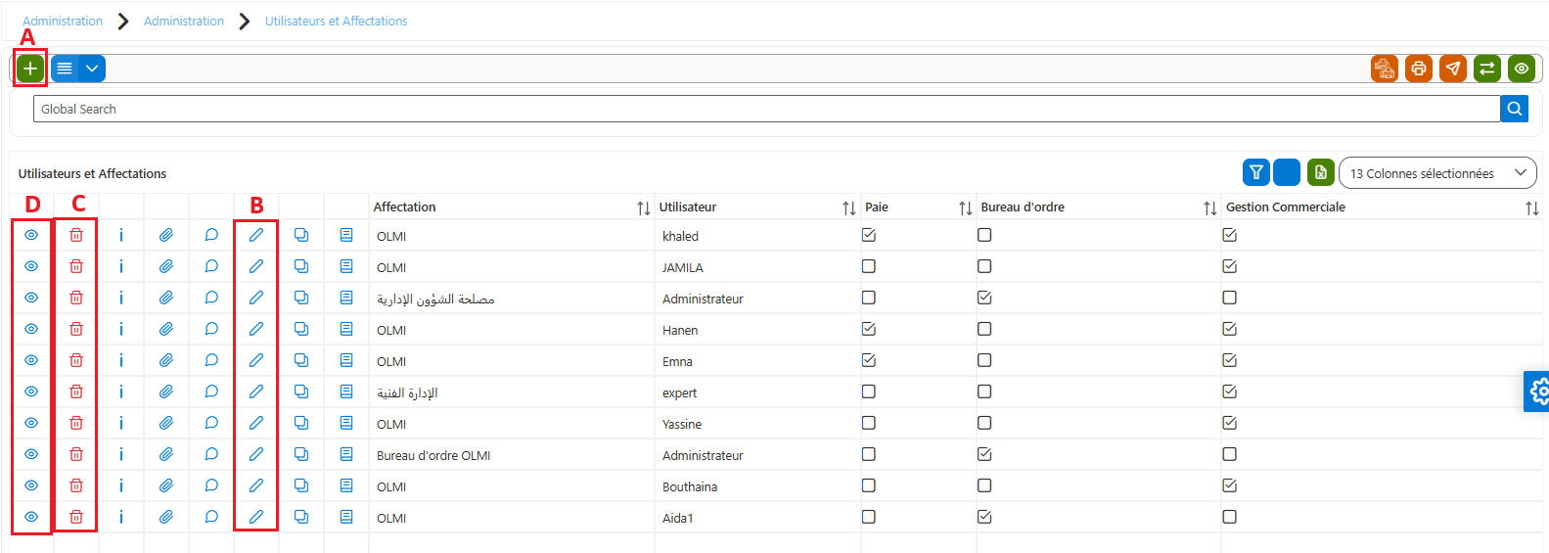The height and width of the screenshot is (553, 1549).
Task: Sort by the Utilisateur column
Action: [x=848, y=207]
